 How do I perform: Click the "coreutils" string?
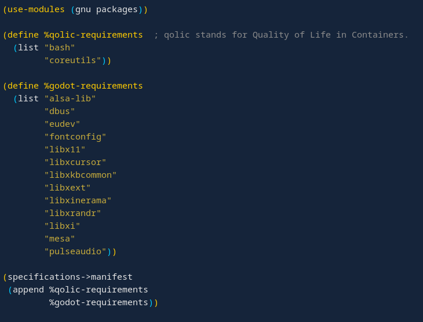tap(73, 60)
